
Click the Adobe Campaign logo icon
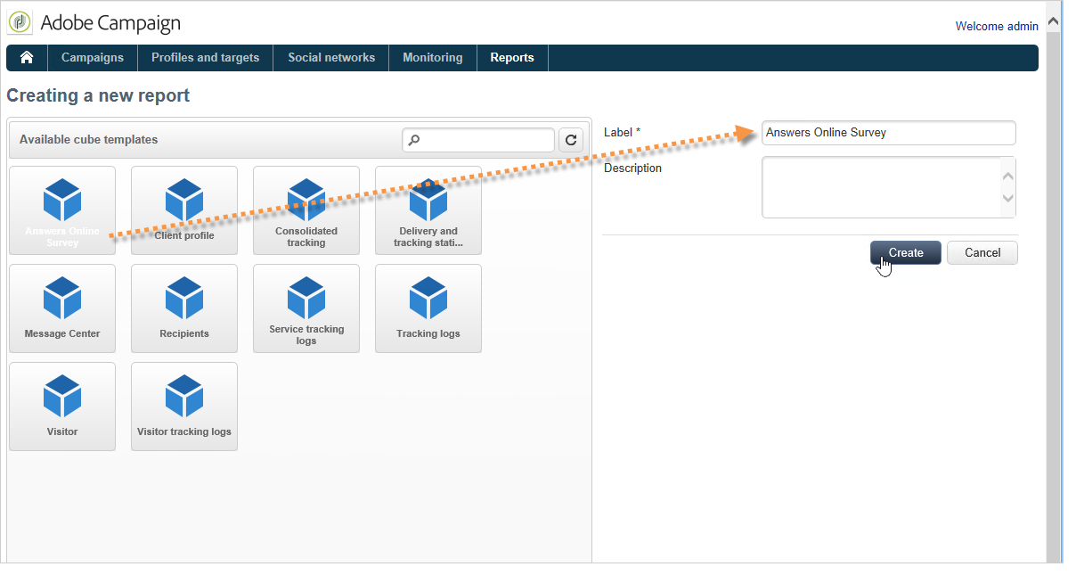20,22
